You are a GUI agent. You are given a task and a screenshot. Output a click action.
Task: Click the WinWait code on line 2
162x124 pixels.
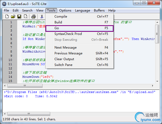34,26
